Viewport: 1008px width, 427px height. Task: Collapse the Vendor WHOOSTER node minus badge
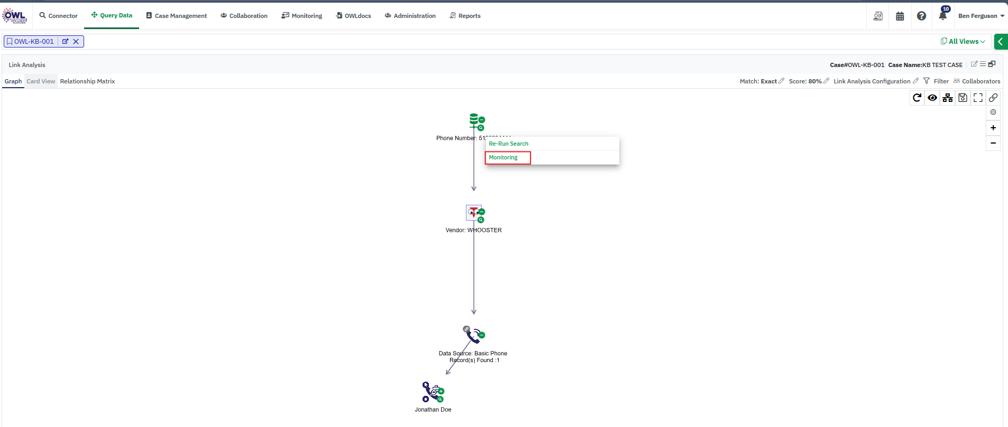[x=482, y=212]
